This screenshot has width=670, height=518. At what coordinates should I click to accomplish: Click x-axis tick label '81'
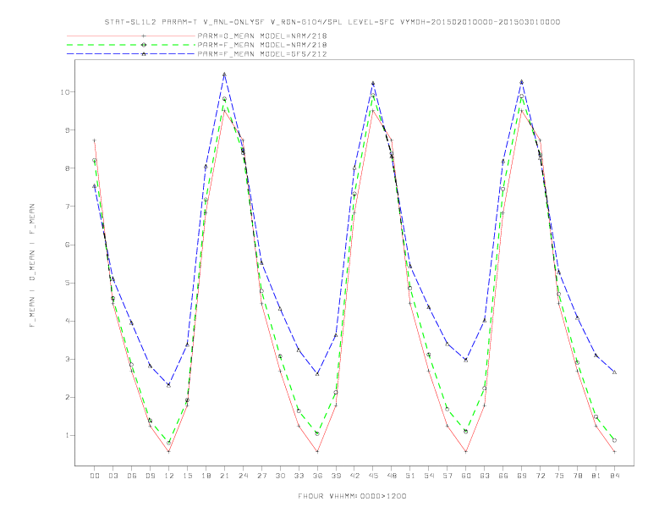596,476
